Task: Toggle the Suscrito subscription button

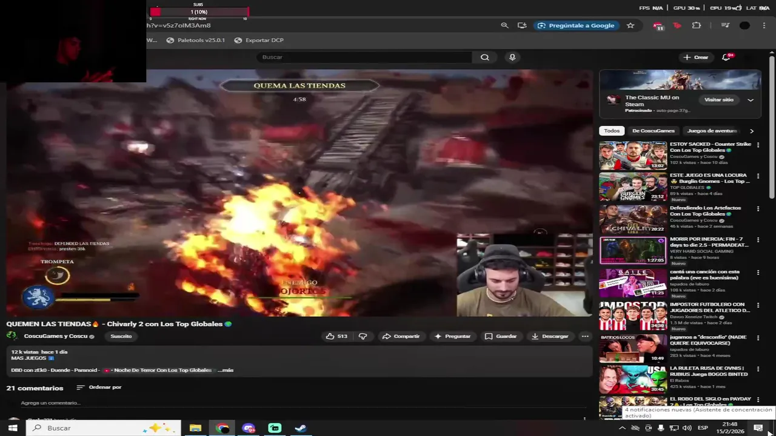Action: [121, 336]
